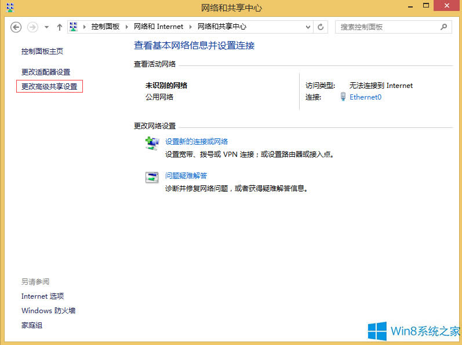462x345 pixels.
Task: Expand the address bar history dropdown
Action: (x=308, y=27)
